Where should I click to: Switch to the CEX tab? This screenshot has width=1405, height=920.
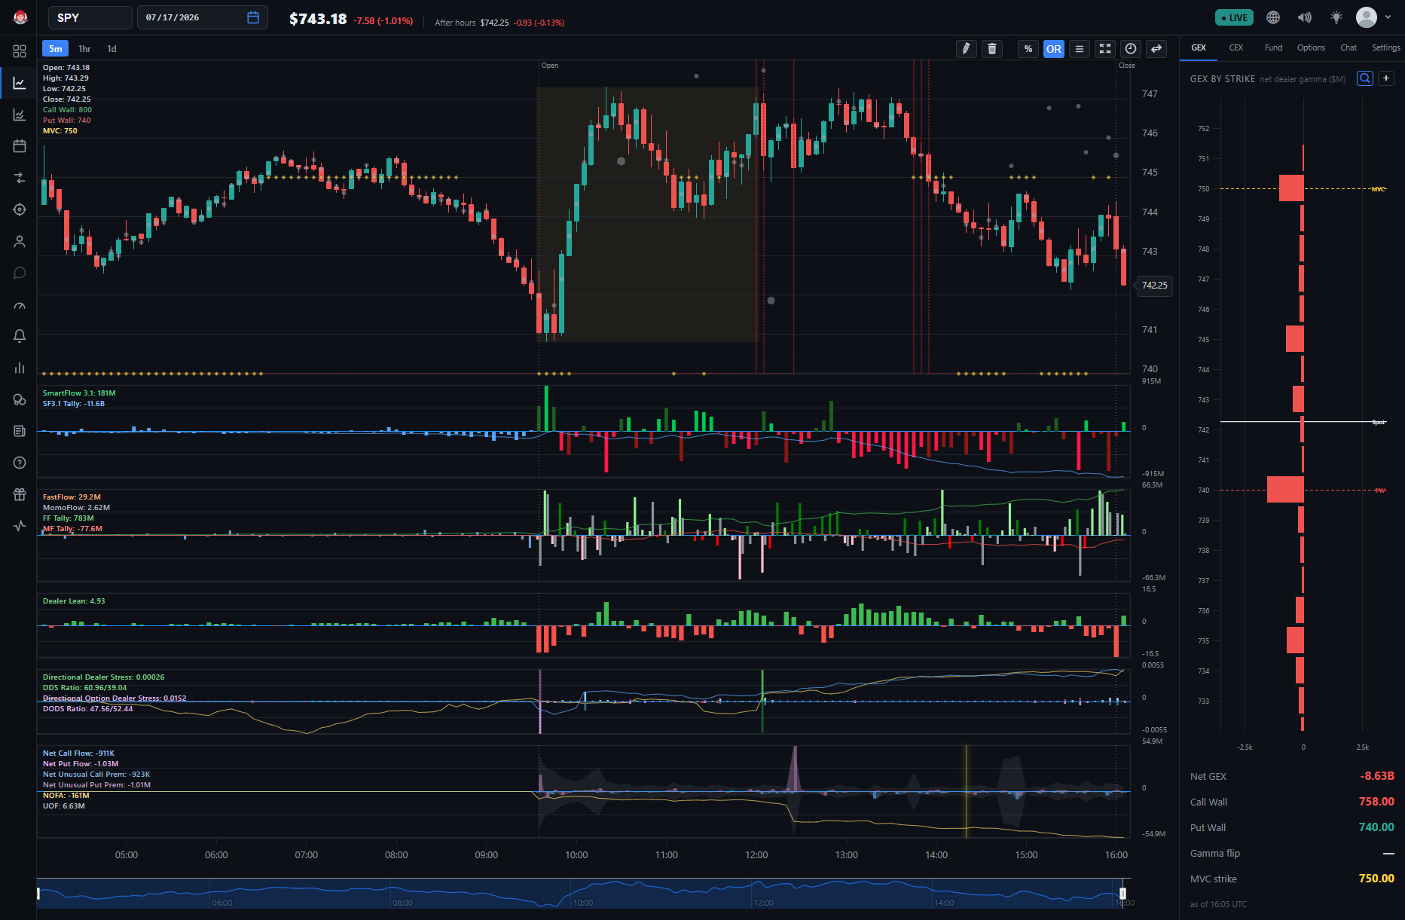tap(1236, 47)
